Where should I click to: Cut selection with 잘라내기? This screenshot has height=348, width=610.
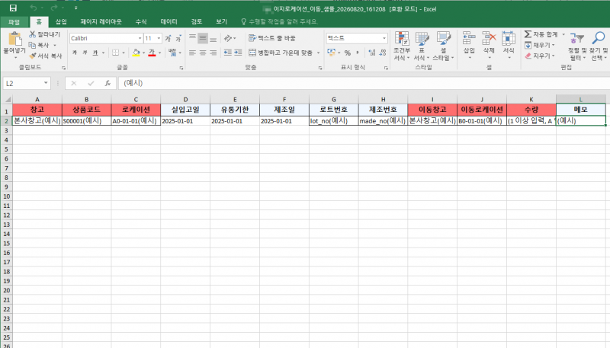coord(45,34)
